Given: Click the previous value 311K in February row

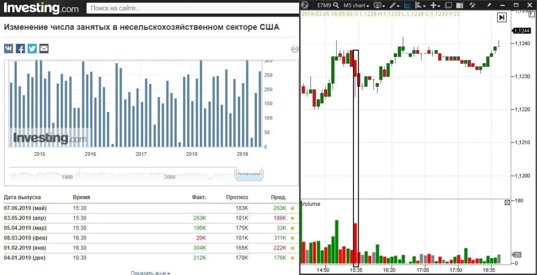Looking at the screenshot, I should [280, 238].
